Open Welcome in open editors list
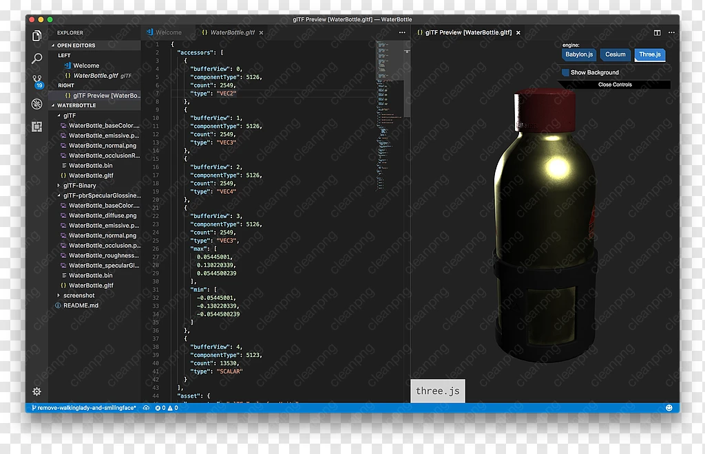Viewport: 705px width, 454px height. (95, 65)
